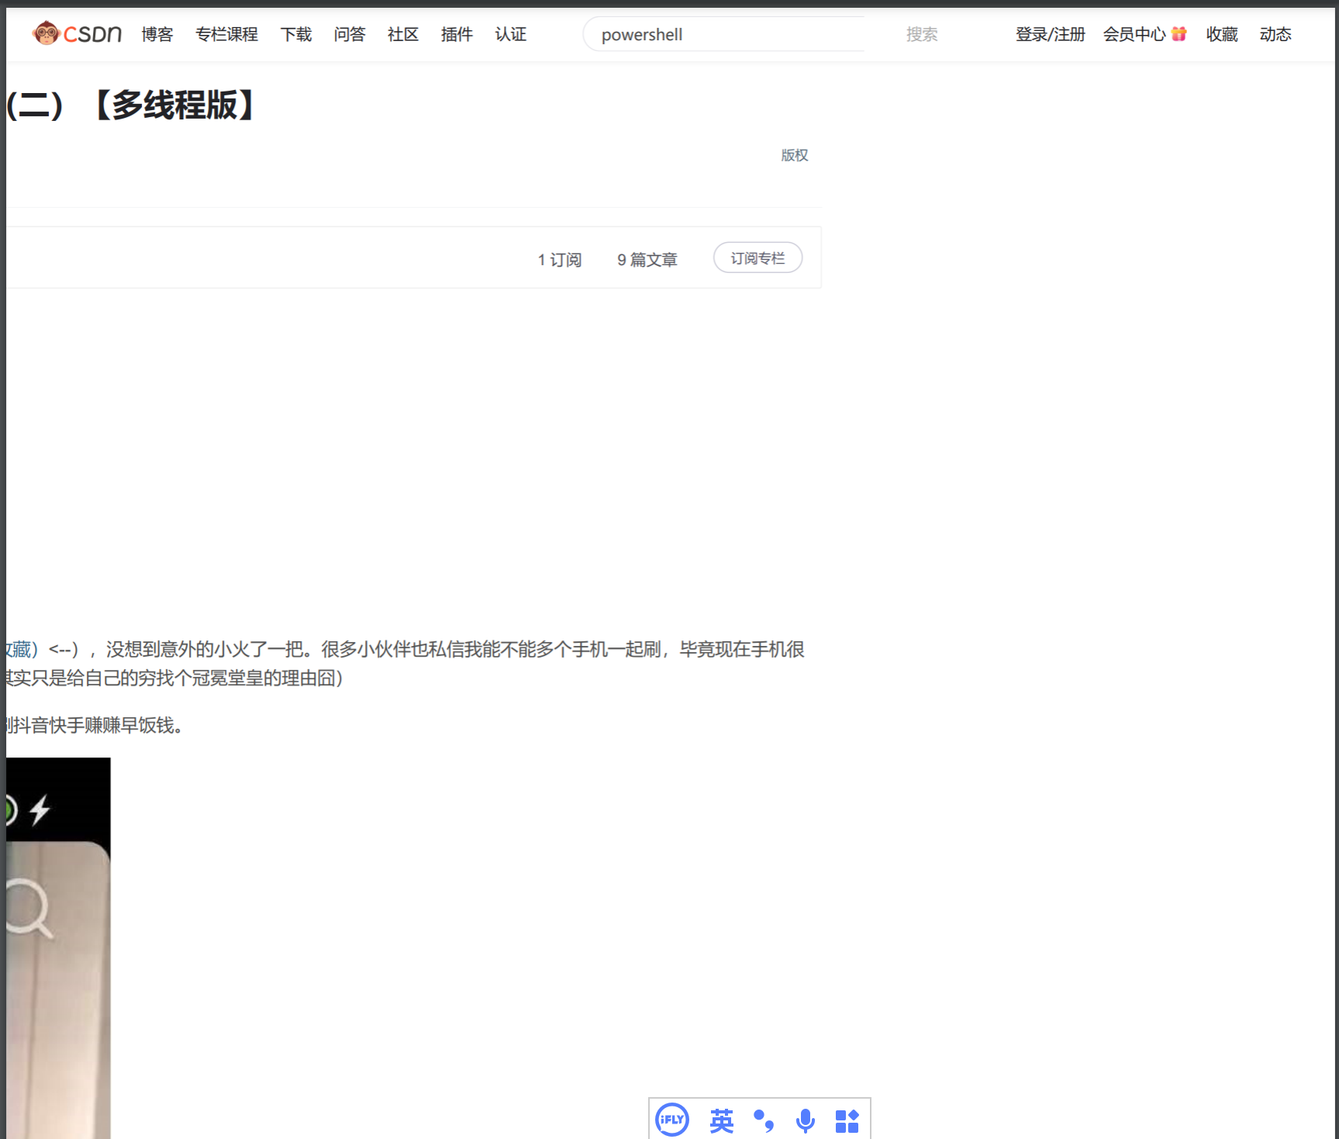Open the CSDN logo home link

tap(77, 34)
